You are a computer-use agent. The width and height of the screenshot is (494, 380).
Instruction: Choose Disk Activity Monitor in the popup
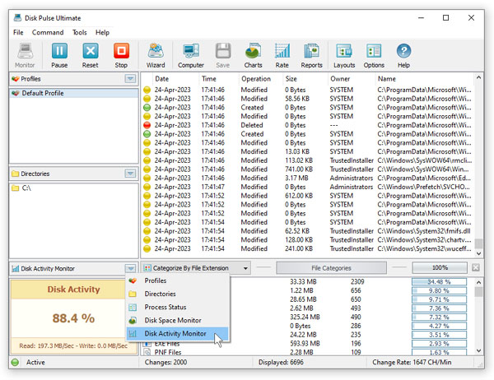click(x=177, y=333)
